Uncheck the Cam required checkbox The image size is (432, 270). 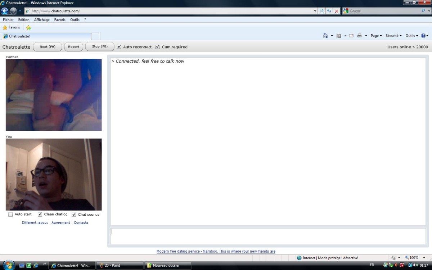click(157, 47)
